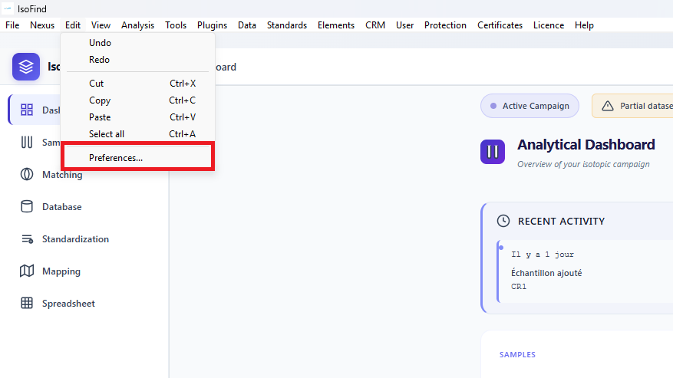Open the Nexus menu
Screen dimensions: 673x378
point(42,25)
